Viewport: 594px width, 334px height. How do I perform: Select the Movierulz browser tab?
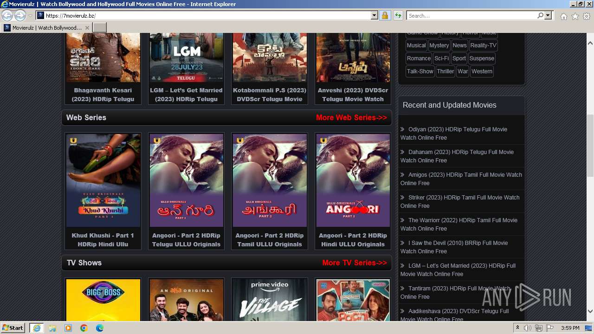point(46,28)
